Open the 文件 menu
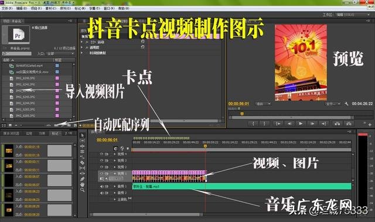Screen dimensions: 375x222 (6, 9)
